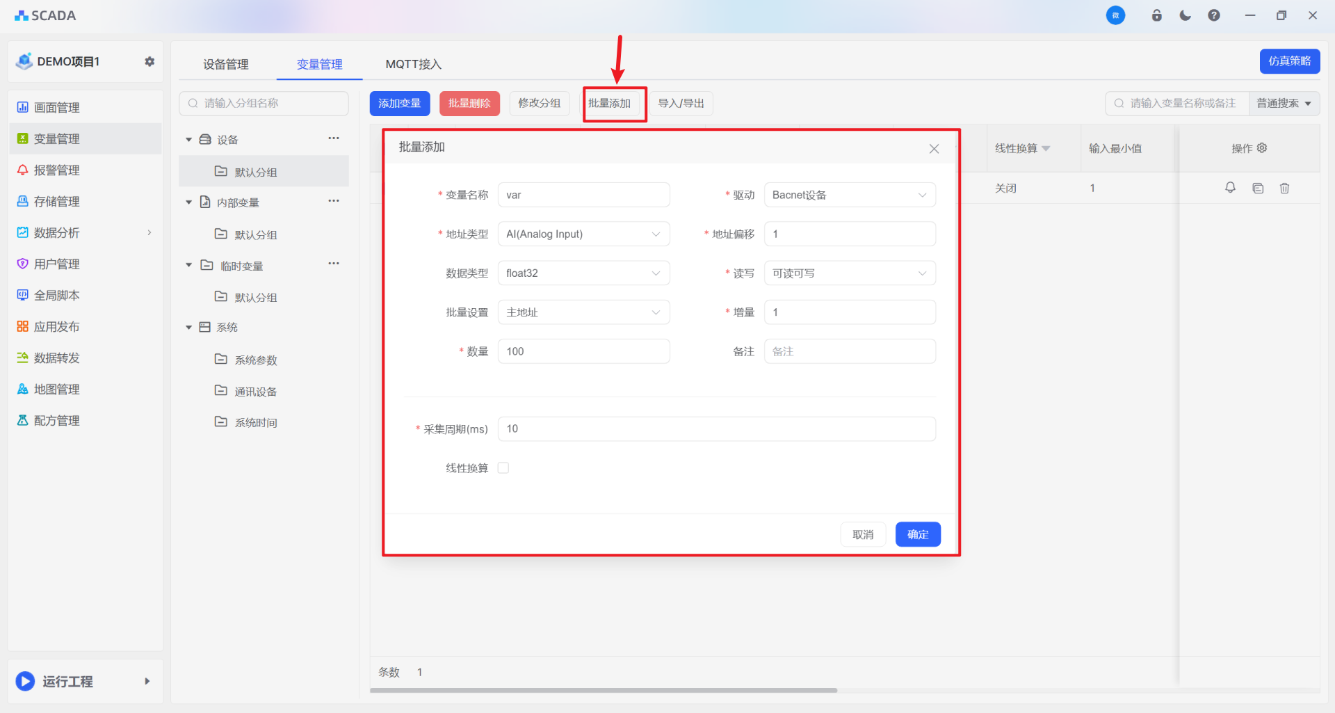This screenshot has height=713, width=1335.
Task: Click the 采集周期 input field
Action: [x=716, y=429]
